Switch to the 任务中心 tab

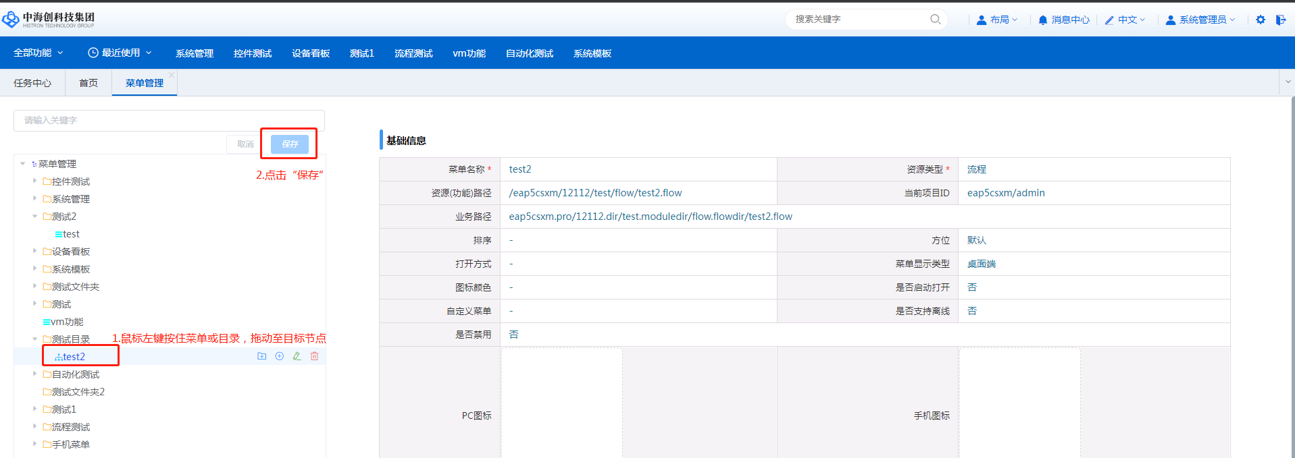(x=32, y=83)
